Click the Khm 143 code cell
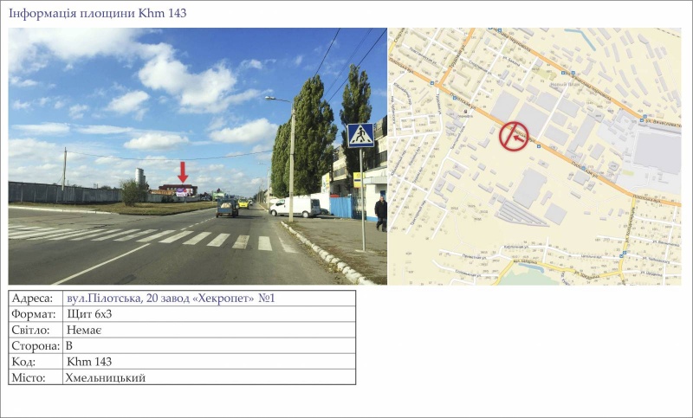Image resolution: width=693 pixels, height=418 pixels. tap(209, 362)
